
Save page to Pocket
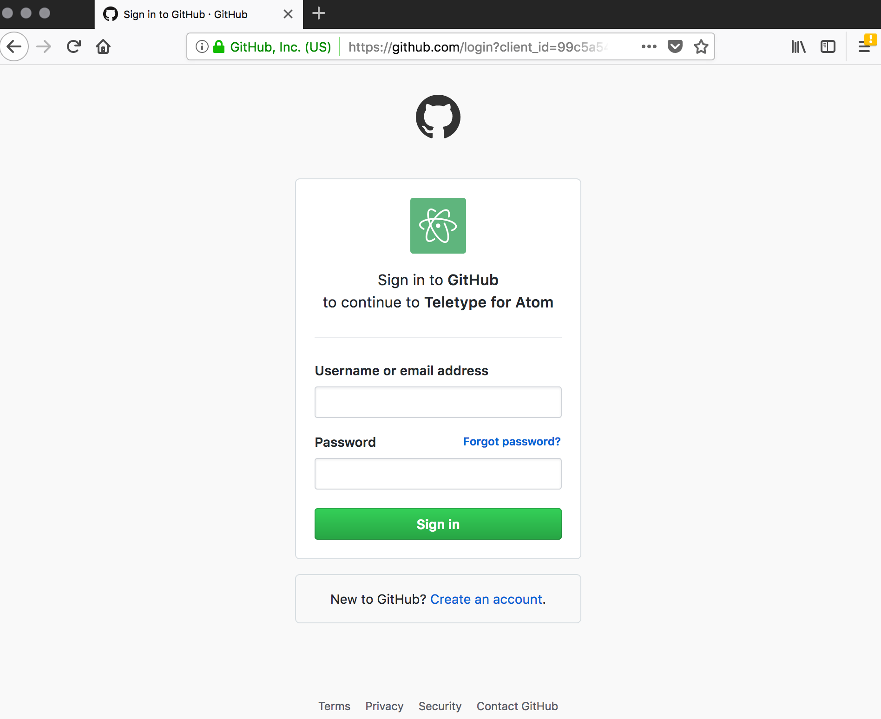pos(675,46)
